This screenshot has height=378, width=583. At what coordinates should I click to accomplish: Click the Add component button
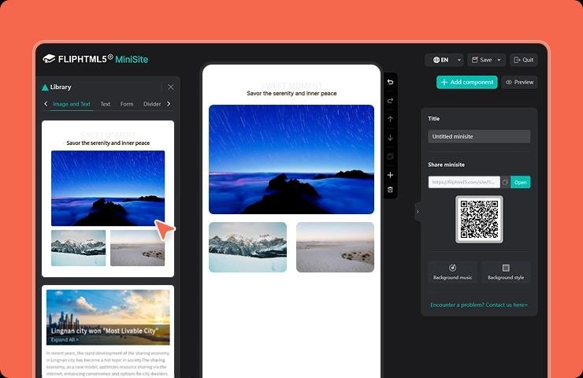tap(467, 82)
